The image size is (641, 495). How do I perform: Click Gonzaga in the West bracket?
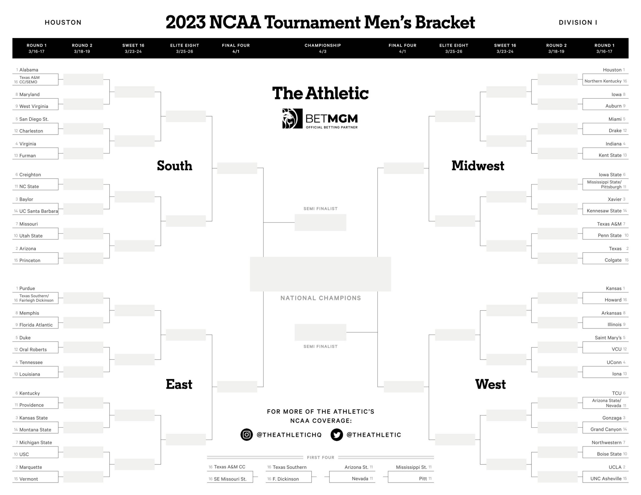tap(612, 418)
